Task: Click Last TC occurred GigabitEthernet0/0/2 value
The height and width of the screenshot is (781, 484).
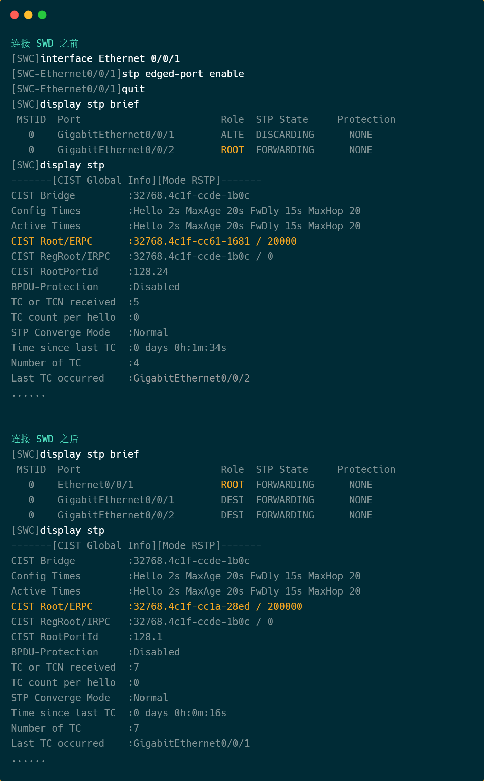Action: 192,378
